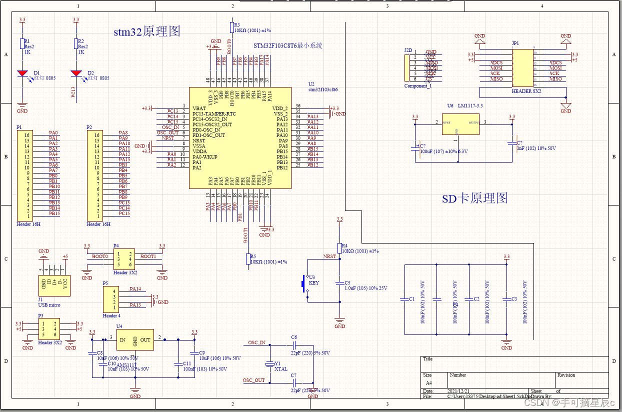The width and height of the screenshot is (622, 412).
Task: Select the USB micro connector J1
Action: click(x=54, y=285)
